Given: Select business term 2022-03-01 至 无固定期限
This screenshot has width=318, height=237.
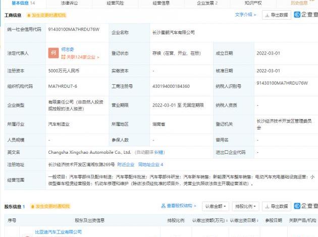Looking at the screenshot, I should 178,105.
